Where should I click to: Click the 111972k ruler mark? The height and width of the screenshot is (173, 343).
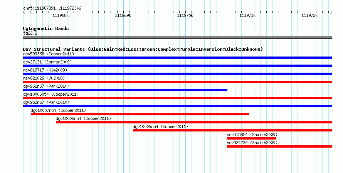point(309,15)
